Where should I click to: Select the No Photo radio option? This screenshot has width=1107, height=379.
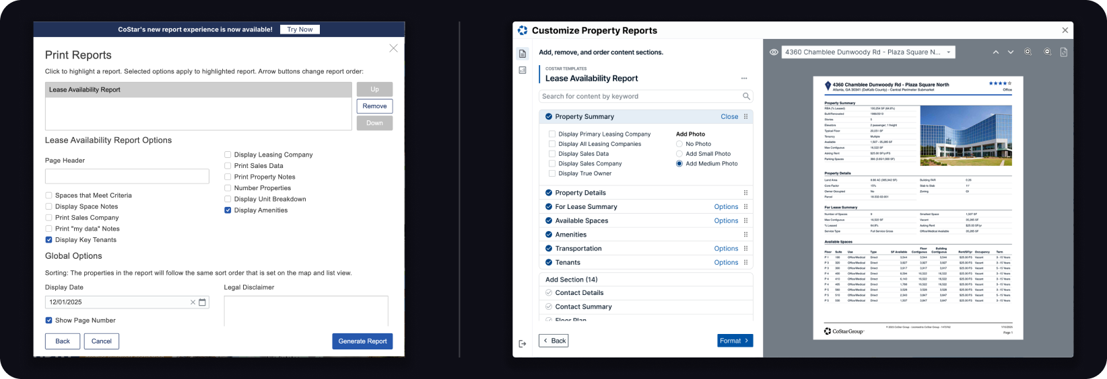tap(679, 144)
